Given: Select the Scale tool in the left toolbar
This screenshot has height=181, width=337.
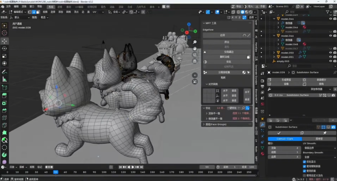Looking at the screenshot, I should click(4, 56).
